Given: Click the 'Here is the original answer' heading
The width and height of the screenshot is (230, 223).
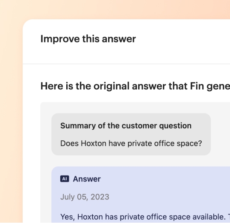Looking at the screenshot, I should tap(135, 86).
